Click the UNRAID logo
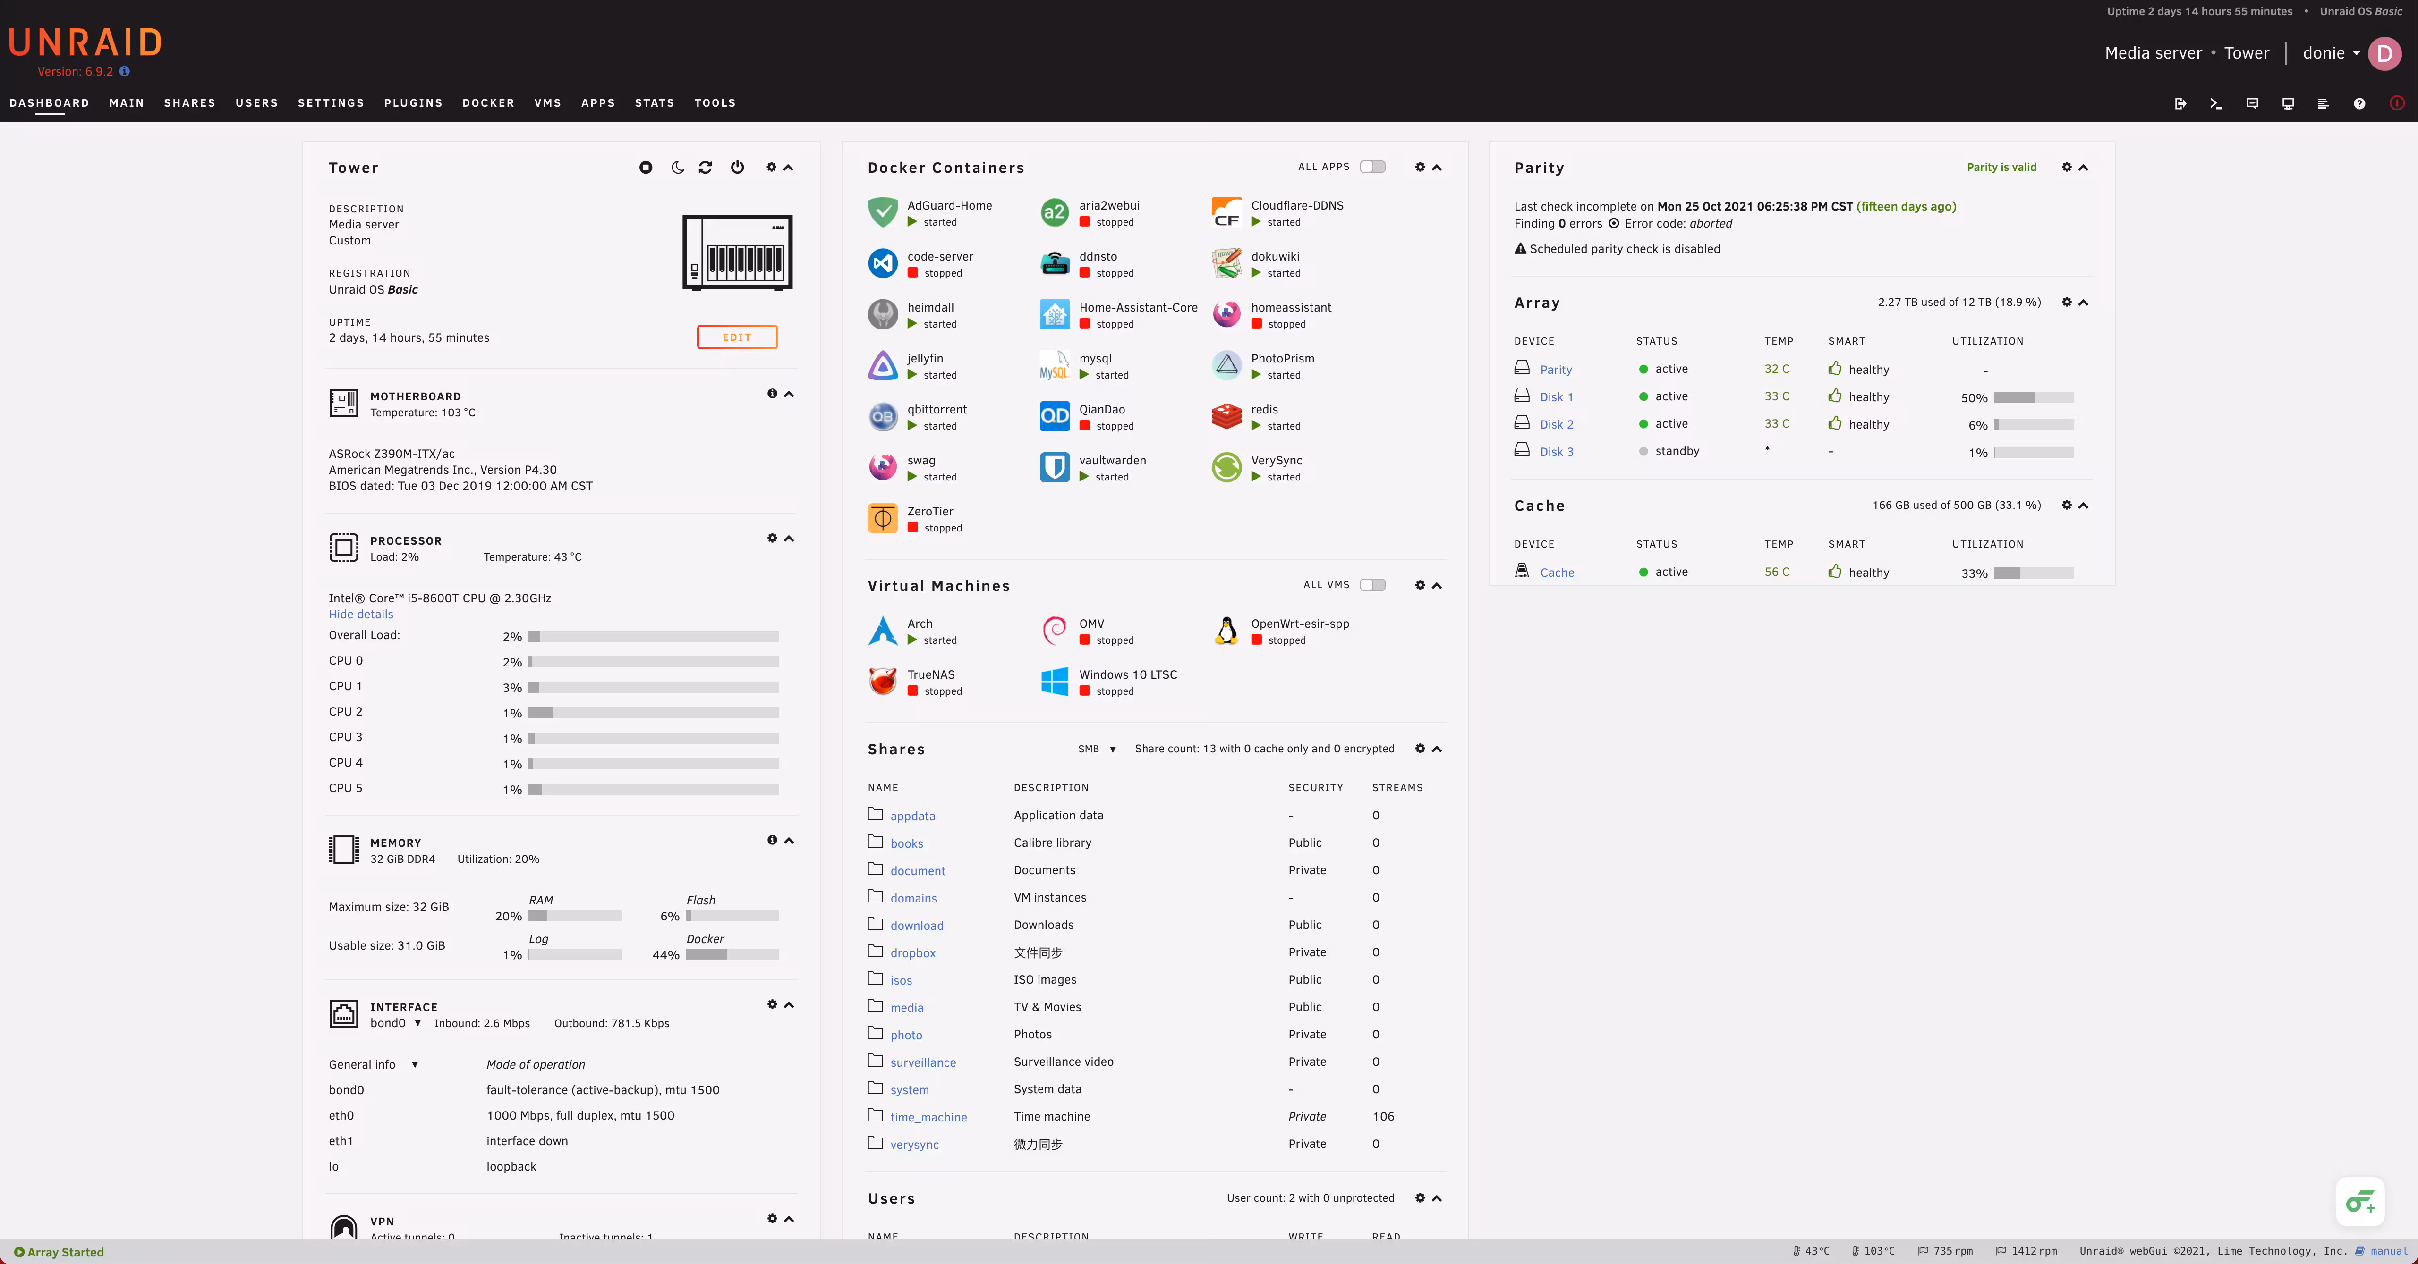This screenshot has width=2418, height=1264. (x=85, y=43)
